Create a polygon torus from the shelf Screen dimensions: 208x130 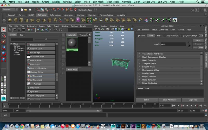(x=38, y=20)
